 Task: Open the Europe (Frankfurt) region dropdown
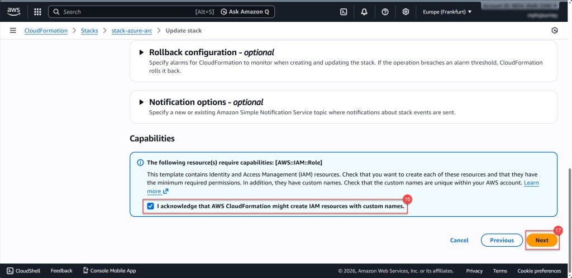coord(447,12)
